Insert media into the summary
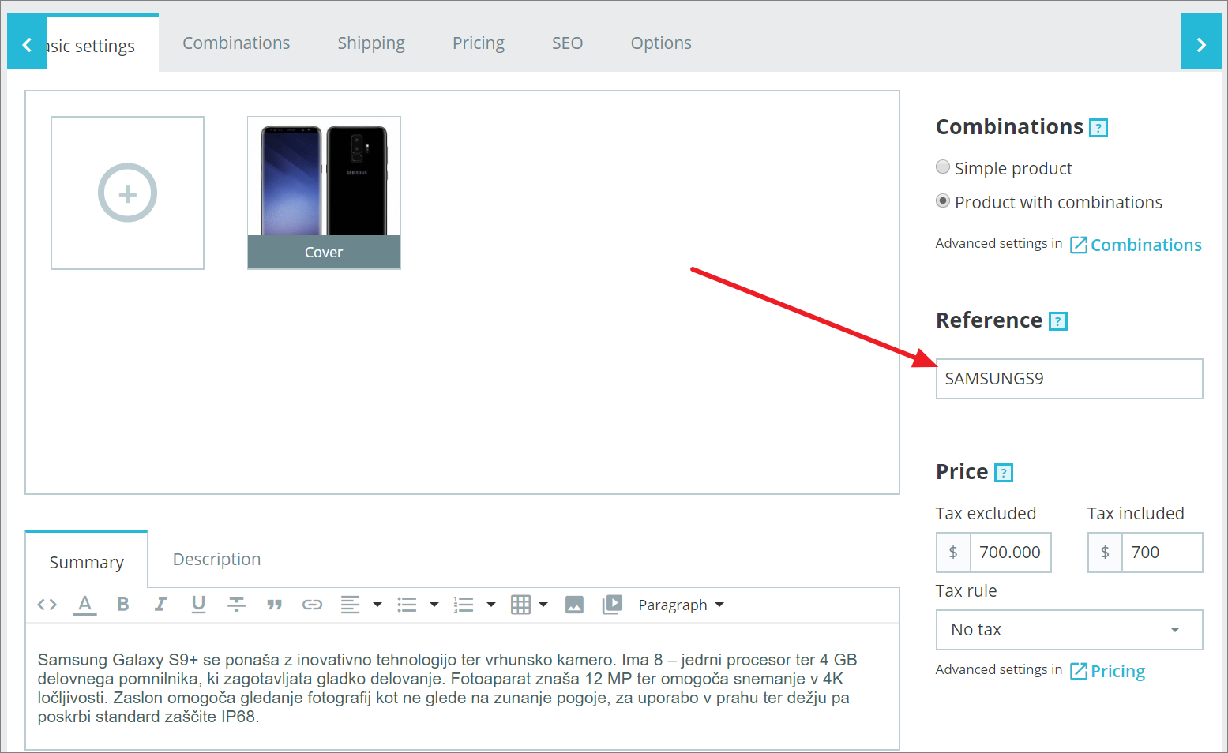The image size is (1228, 753). 612,605
